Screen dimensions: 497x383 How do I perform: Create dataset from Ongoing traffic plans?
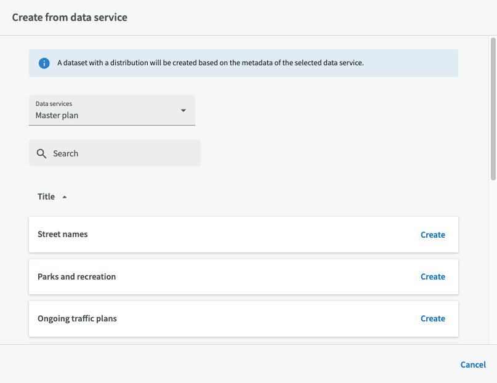point(432,318)
